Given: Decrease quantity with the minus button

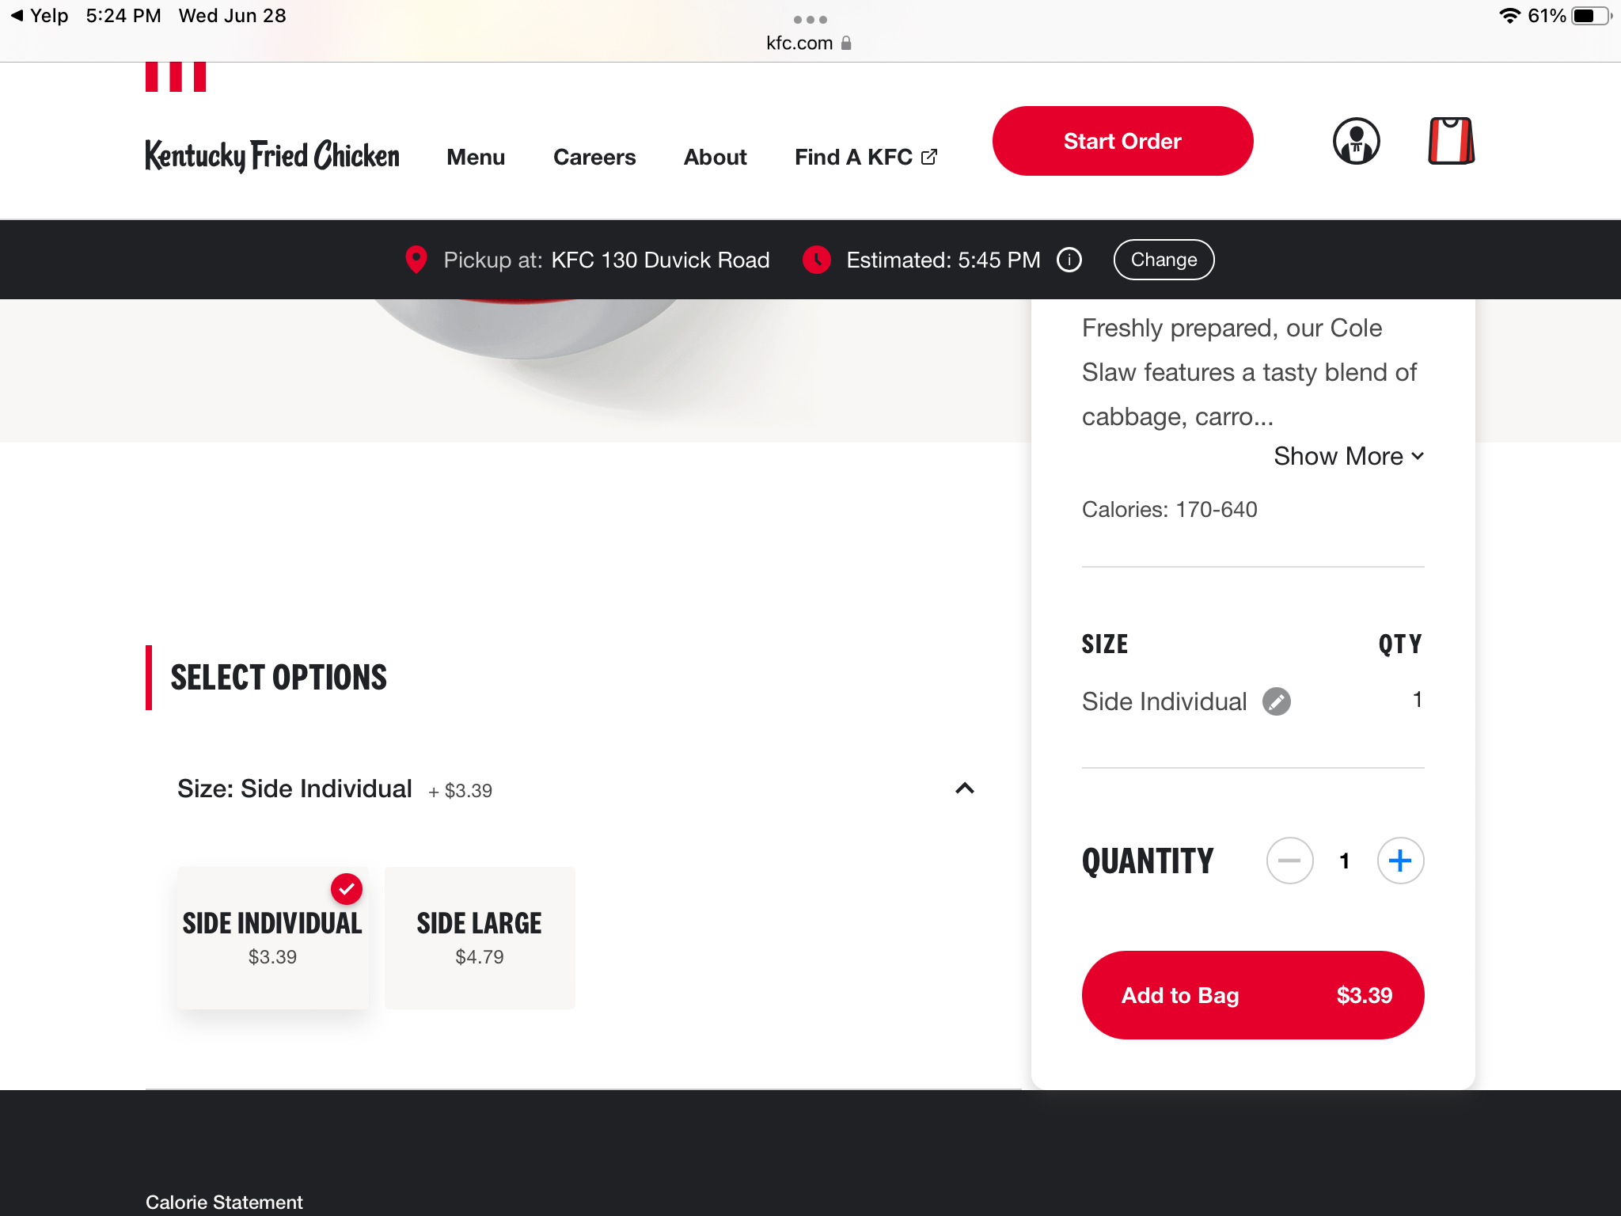Looking at the screenshot, I should tap(1289, 861).
